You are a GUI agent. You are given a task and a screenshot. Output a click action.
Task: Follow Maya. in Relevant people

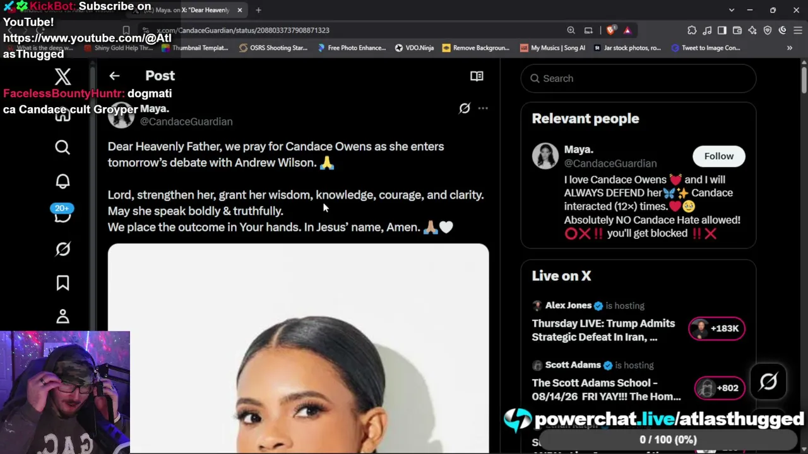click(x=719, y=156)
